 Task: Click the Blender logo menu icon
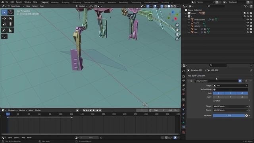(2, 2)
